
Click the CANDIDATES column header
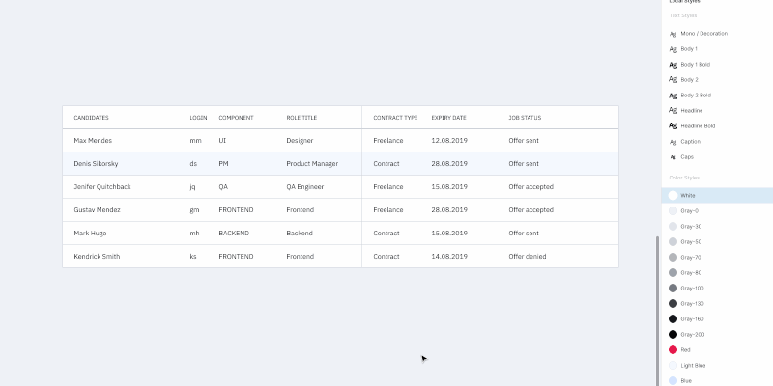click(x=91, y=118)
